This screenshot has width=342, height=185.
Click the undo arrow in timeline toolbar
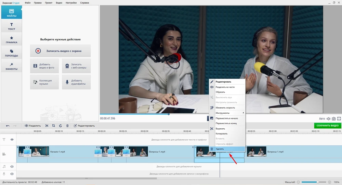click(x=8, y=126)
